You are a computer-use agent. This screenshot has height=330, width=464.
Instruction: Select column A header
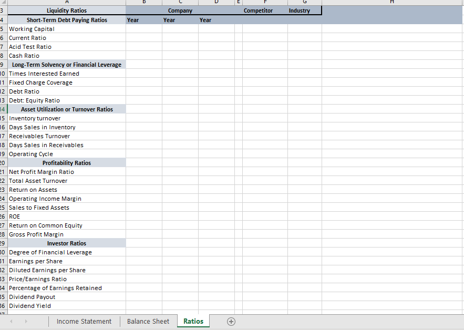click(x=66, y=3)
